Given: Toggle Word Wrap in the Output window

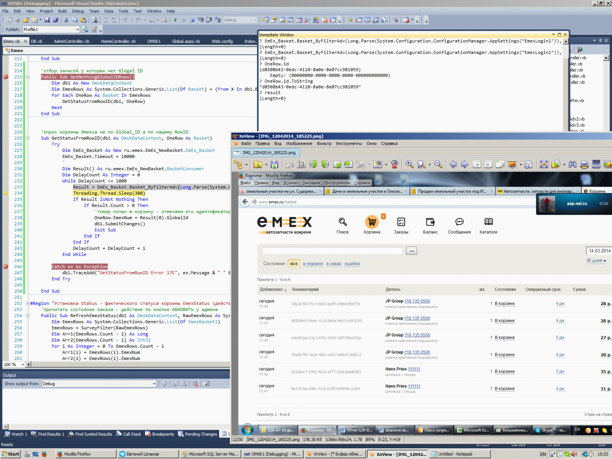Looking at the screenshot, I should click(x=206, y=384).
